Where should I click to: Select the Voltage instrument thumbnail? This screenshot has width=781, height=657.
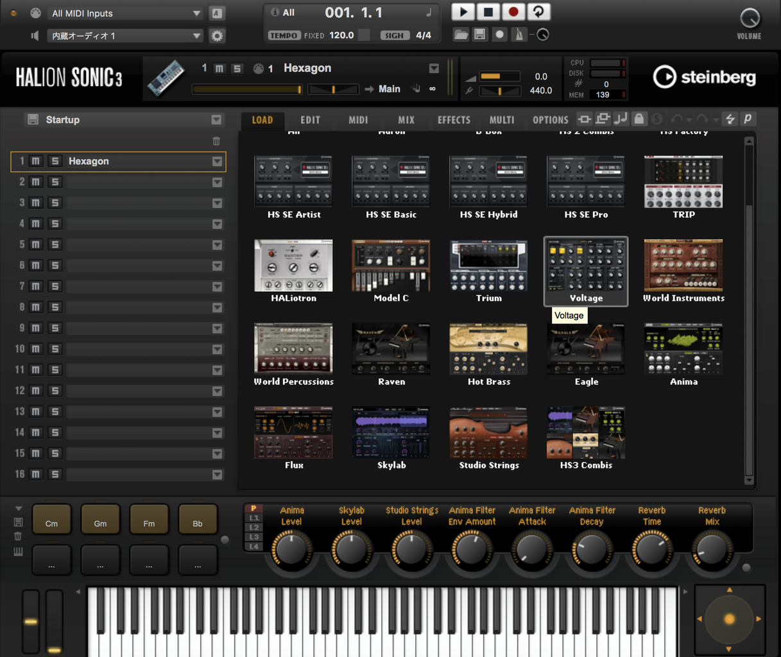(x=586, y=271)
